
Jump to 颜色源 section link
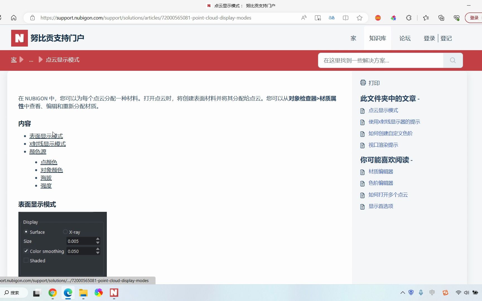point(38,151)
